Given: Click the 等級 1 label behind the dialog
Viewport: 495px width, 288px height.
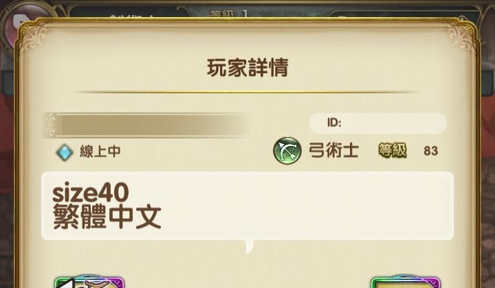Looking at the screenshot, I should [230, 14].
